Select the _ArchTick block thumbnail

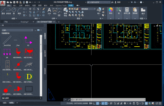pos(7,40)
